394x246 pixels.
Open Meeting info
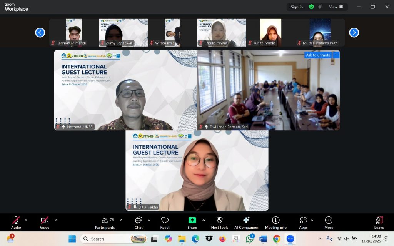275,223
